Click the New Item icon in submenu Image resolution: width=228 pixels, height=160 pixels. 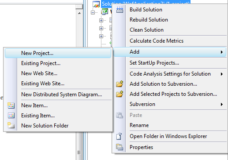(x=11, y=105)
